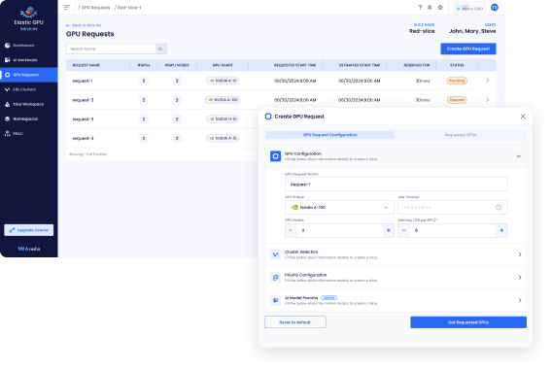Switch to GPU Request Configuration tab

(330, 135)
